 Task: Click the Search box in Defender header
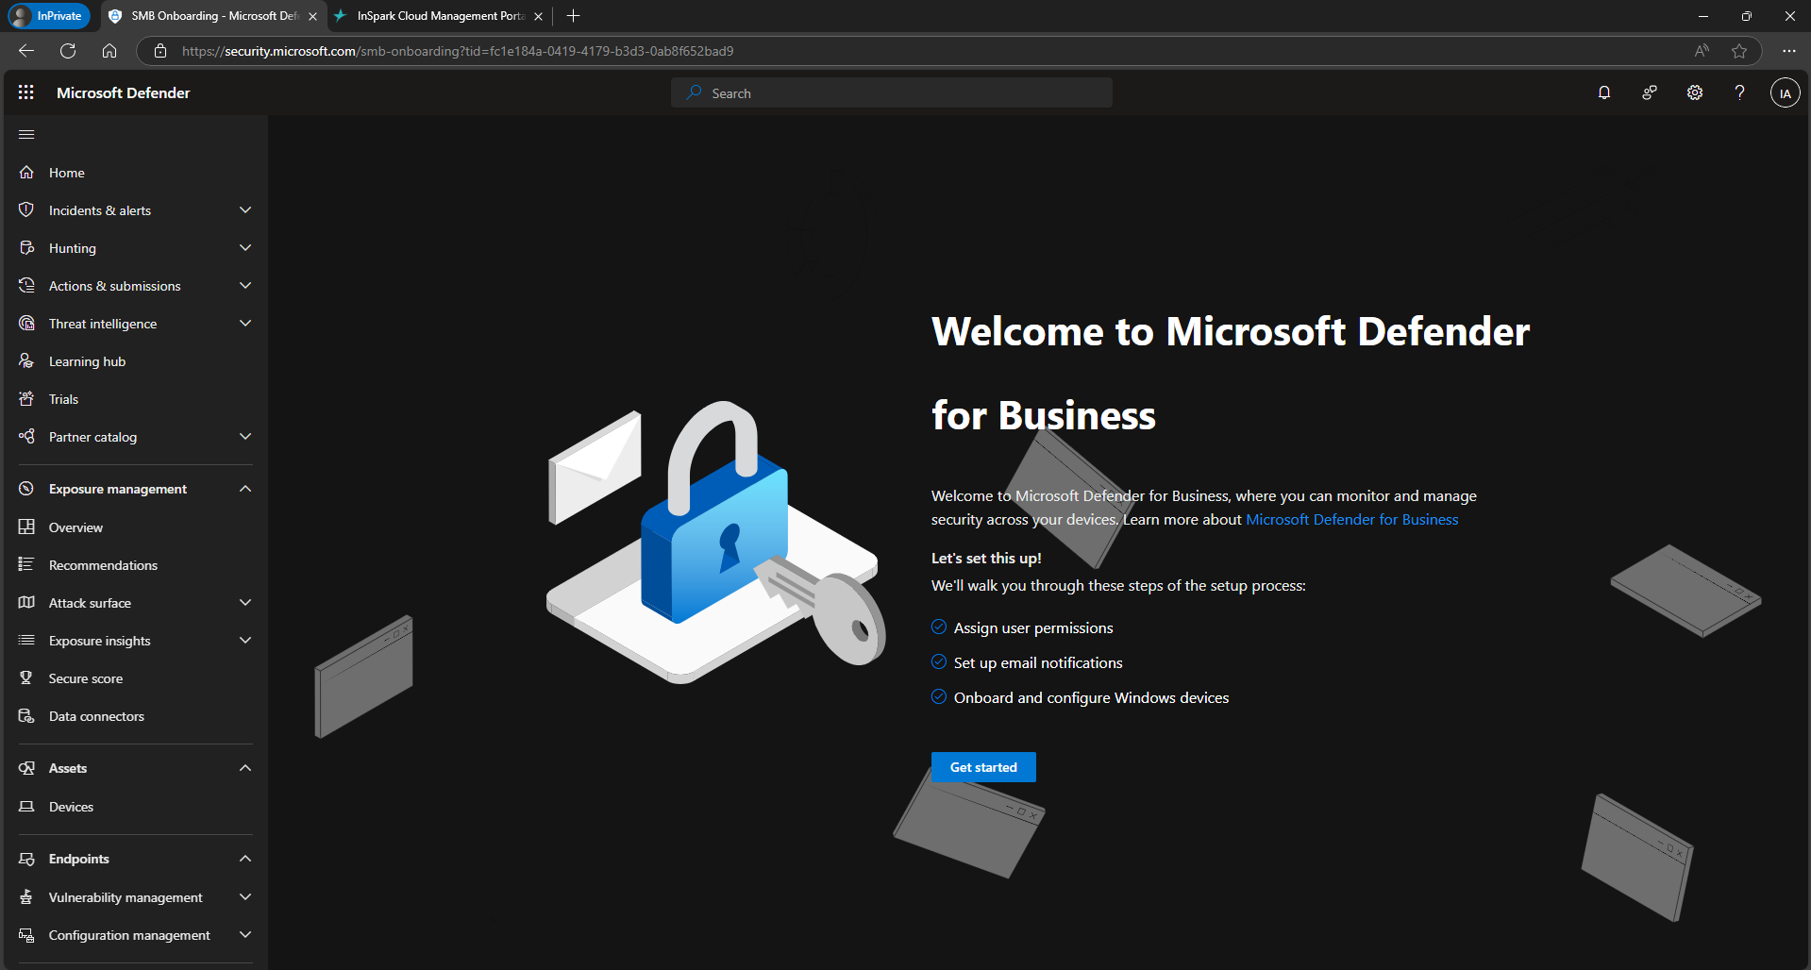(x=892, y=92)
